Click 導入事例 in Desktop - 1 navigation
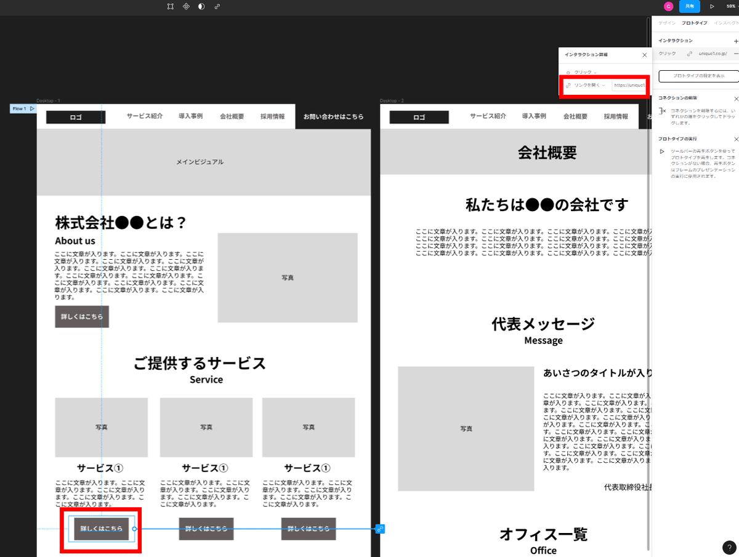The width and height of the screenshot is (739, 557). tap(190, 116)
